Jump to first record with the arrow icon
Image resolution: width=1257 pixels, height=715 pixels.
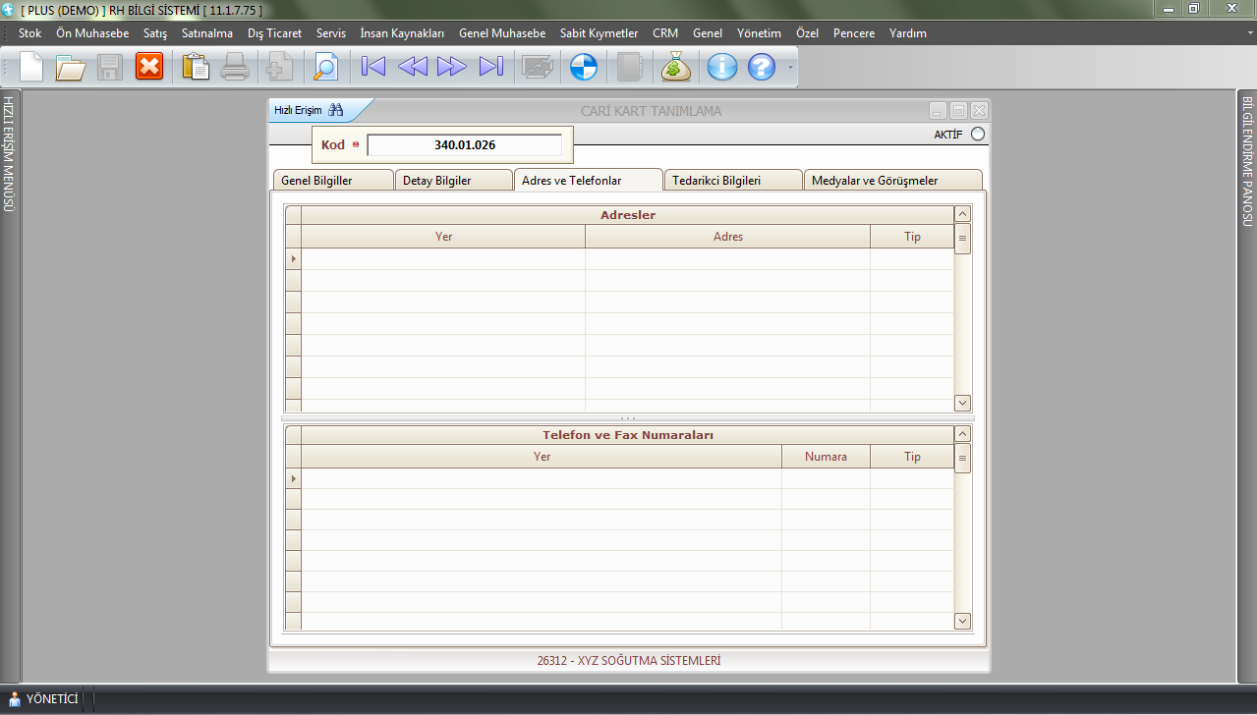(x=373, y=67)
